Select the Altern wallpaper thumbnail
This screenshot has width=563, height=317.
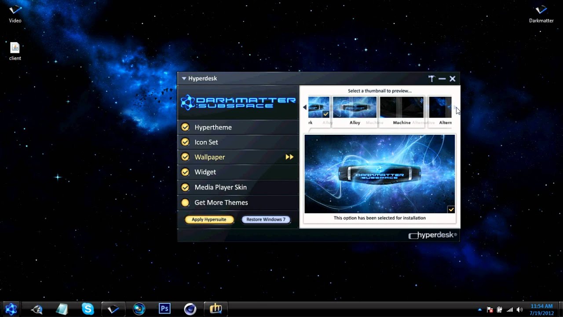click(440, 107)
